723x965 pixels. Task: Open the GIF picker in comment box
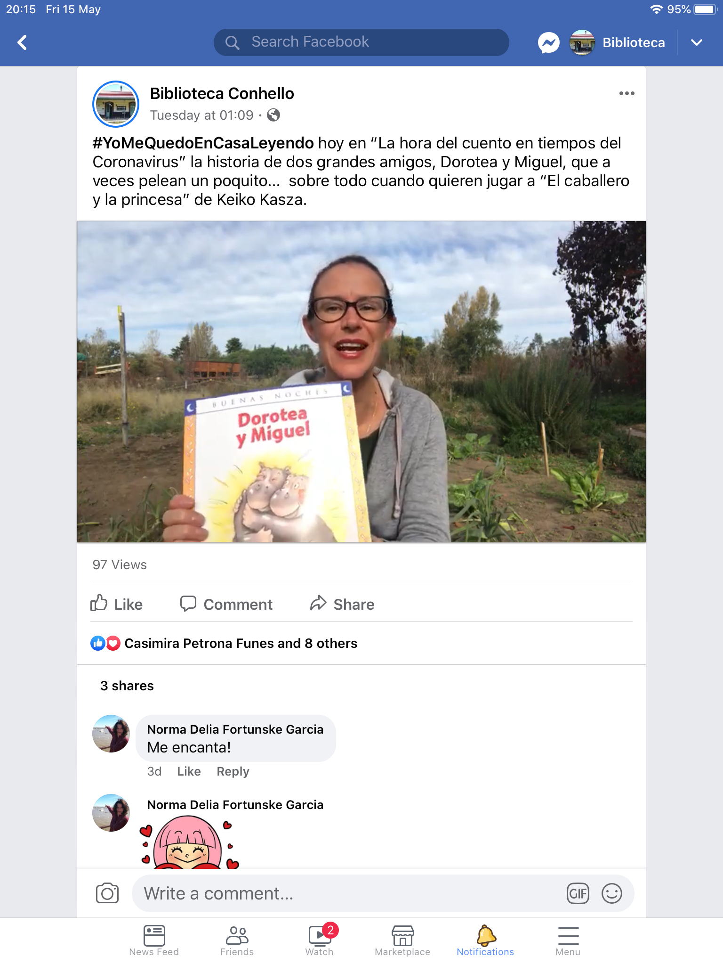click(x=578, y=893)
